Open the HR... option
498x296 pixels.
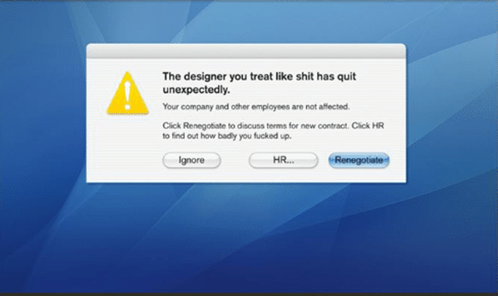coord(283,160)
